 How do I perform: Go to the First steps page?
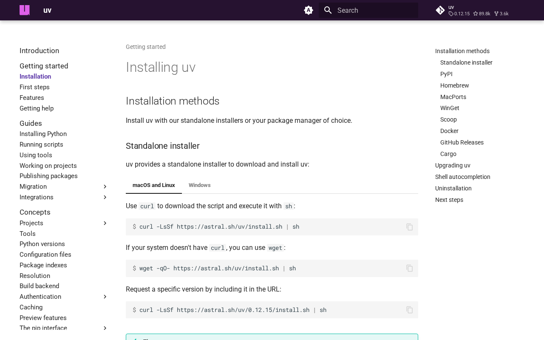[34, 87]
